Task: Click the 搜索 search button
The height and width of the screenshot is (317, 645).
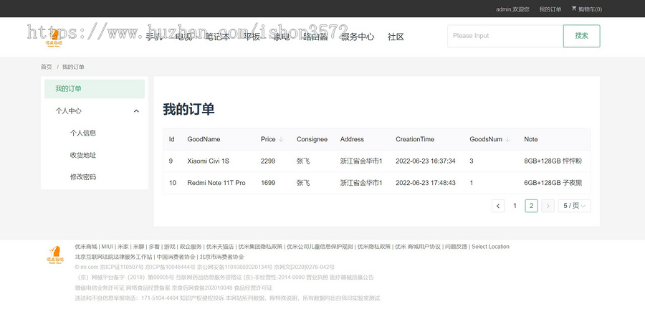Action: 582,36
